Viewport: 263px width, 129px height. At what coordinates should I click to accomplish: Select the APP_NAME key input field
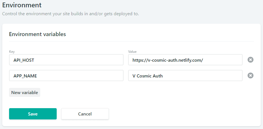tap(66, 75)
